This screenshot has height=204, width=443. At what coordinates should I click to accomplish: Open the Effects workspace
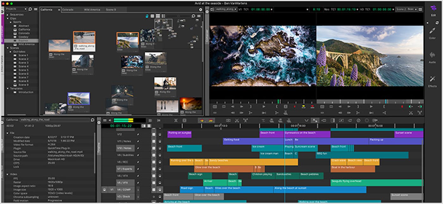[432, 81]
